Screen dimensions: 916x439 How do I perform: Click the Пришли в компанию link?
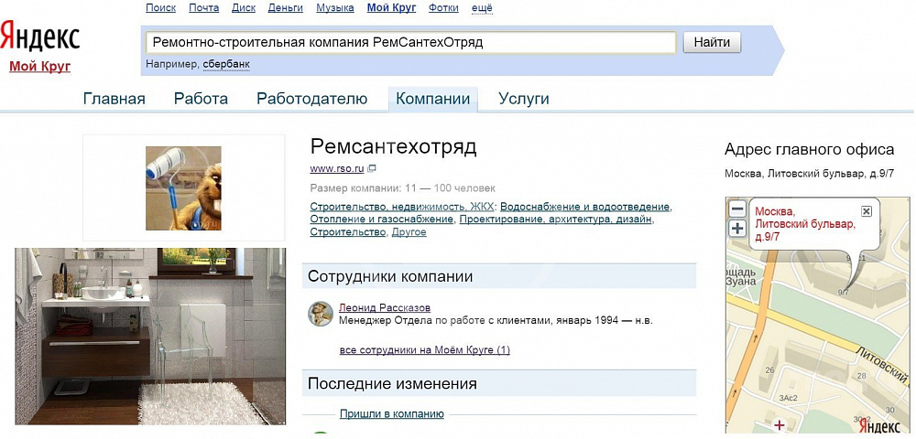(x=392, y=414)
